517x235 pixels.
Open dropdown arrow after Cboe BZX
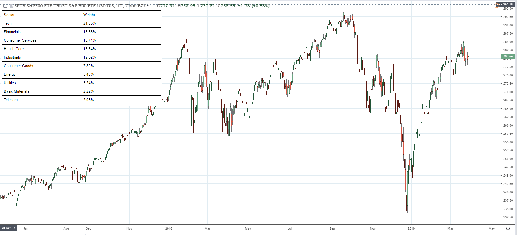[148, 6]
